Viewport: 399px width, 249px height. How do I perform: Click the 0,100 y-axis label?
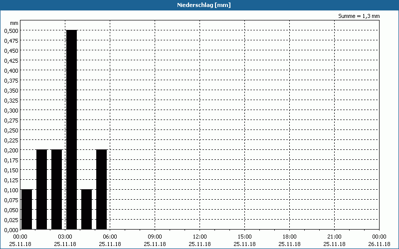point(11,190)
